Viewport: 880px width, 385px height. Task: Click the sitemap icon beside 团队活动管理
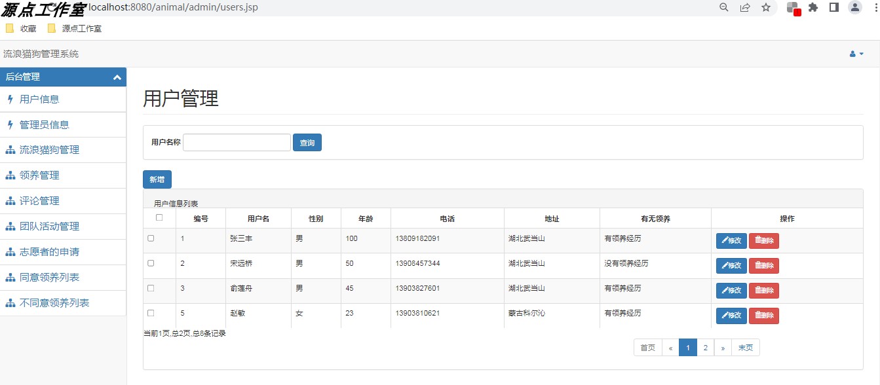(10, 227)
